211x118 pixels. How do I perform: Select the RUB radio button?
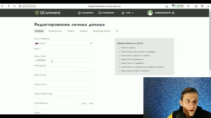tap(80, 104)
